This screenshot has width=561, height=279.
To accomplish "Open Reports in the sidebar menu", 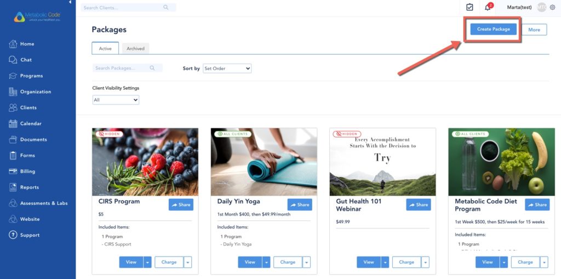I will tap(30, 187).
